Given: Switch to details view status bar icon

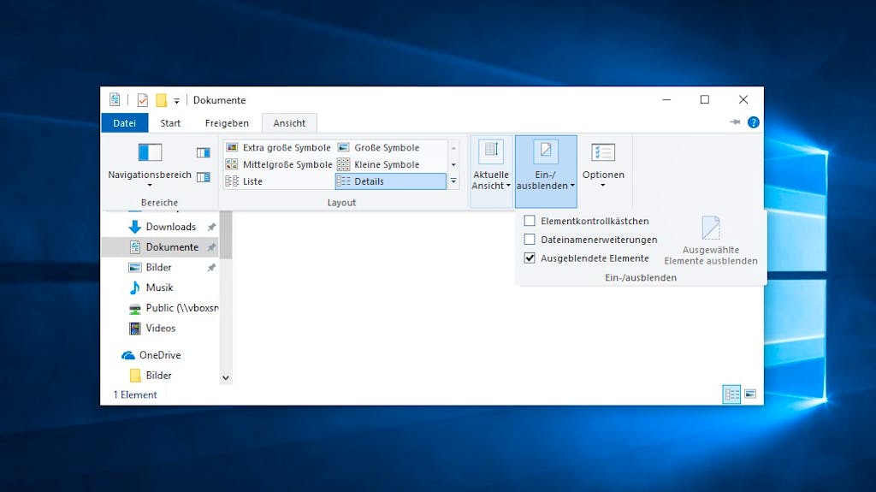Looking at the screenshot, I should tap(732, 394).
